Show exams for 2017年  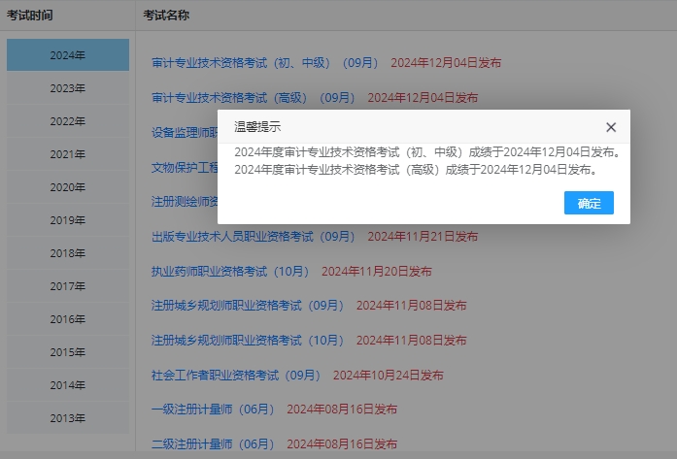68,286
